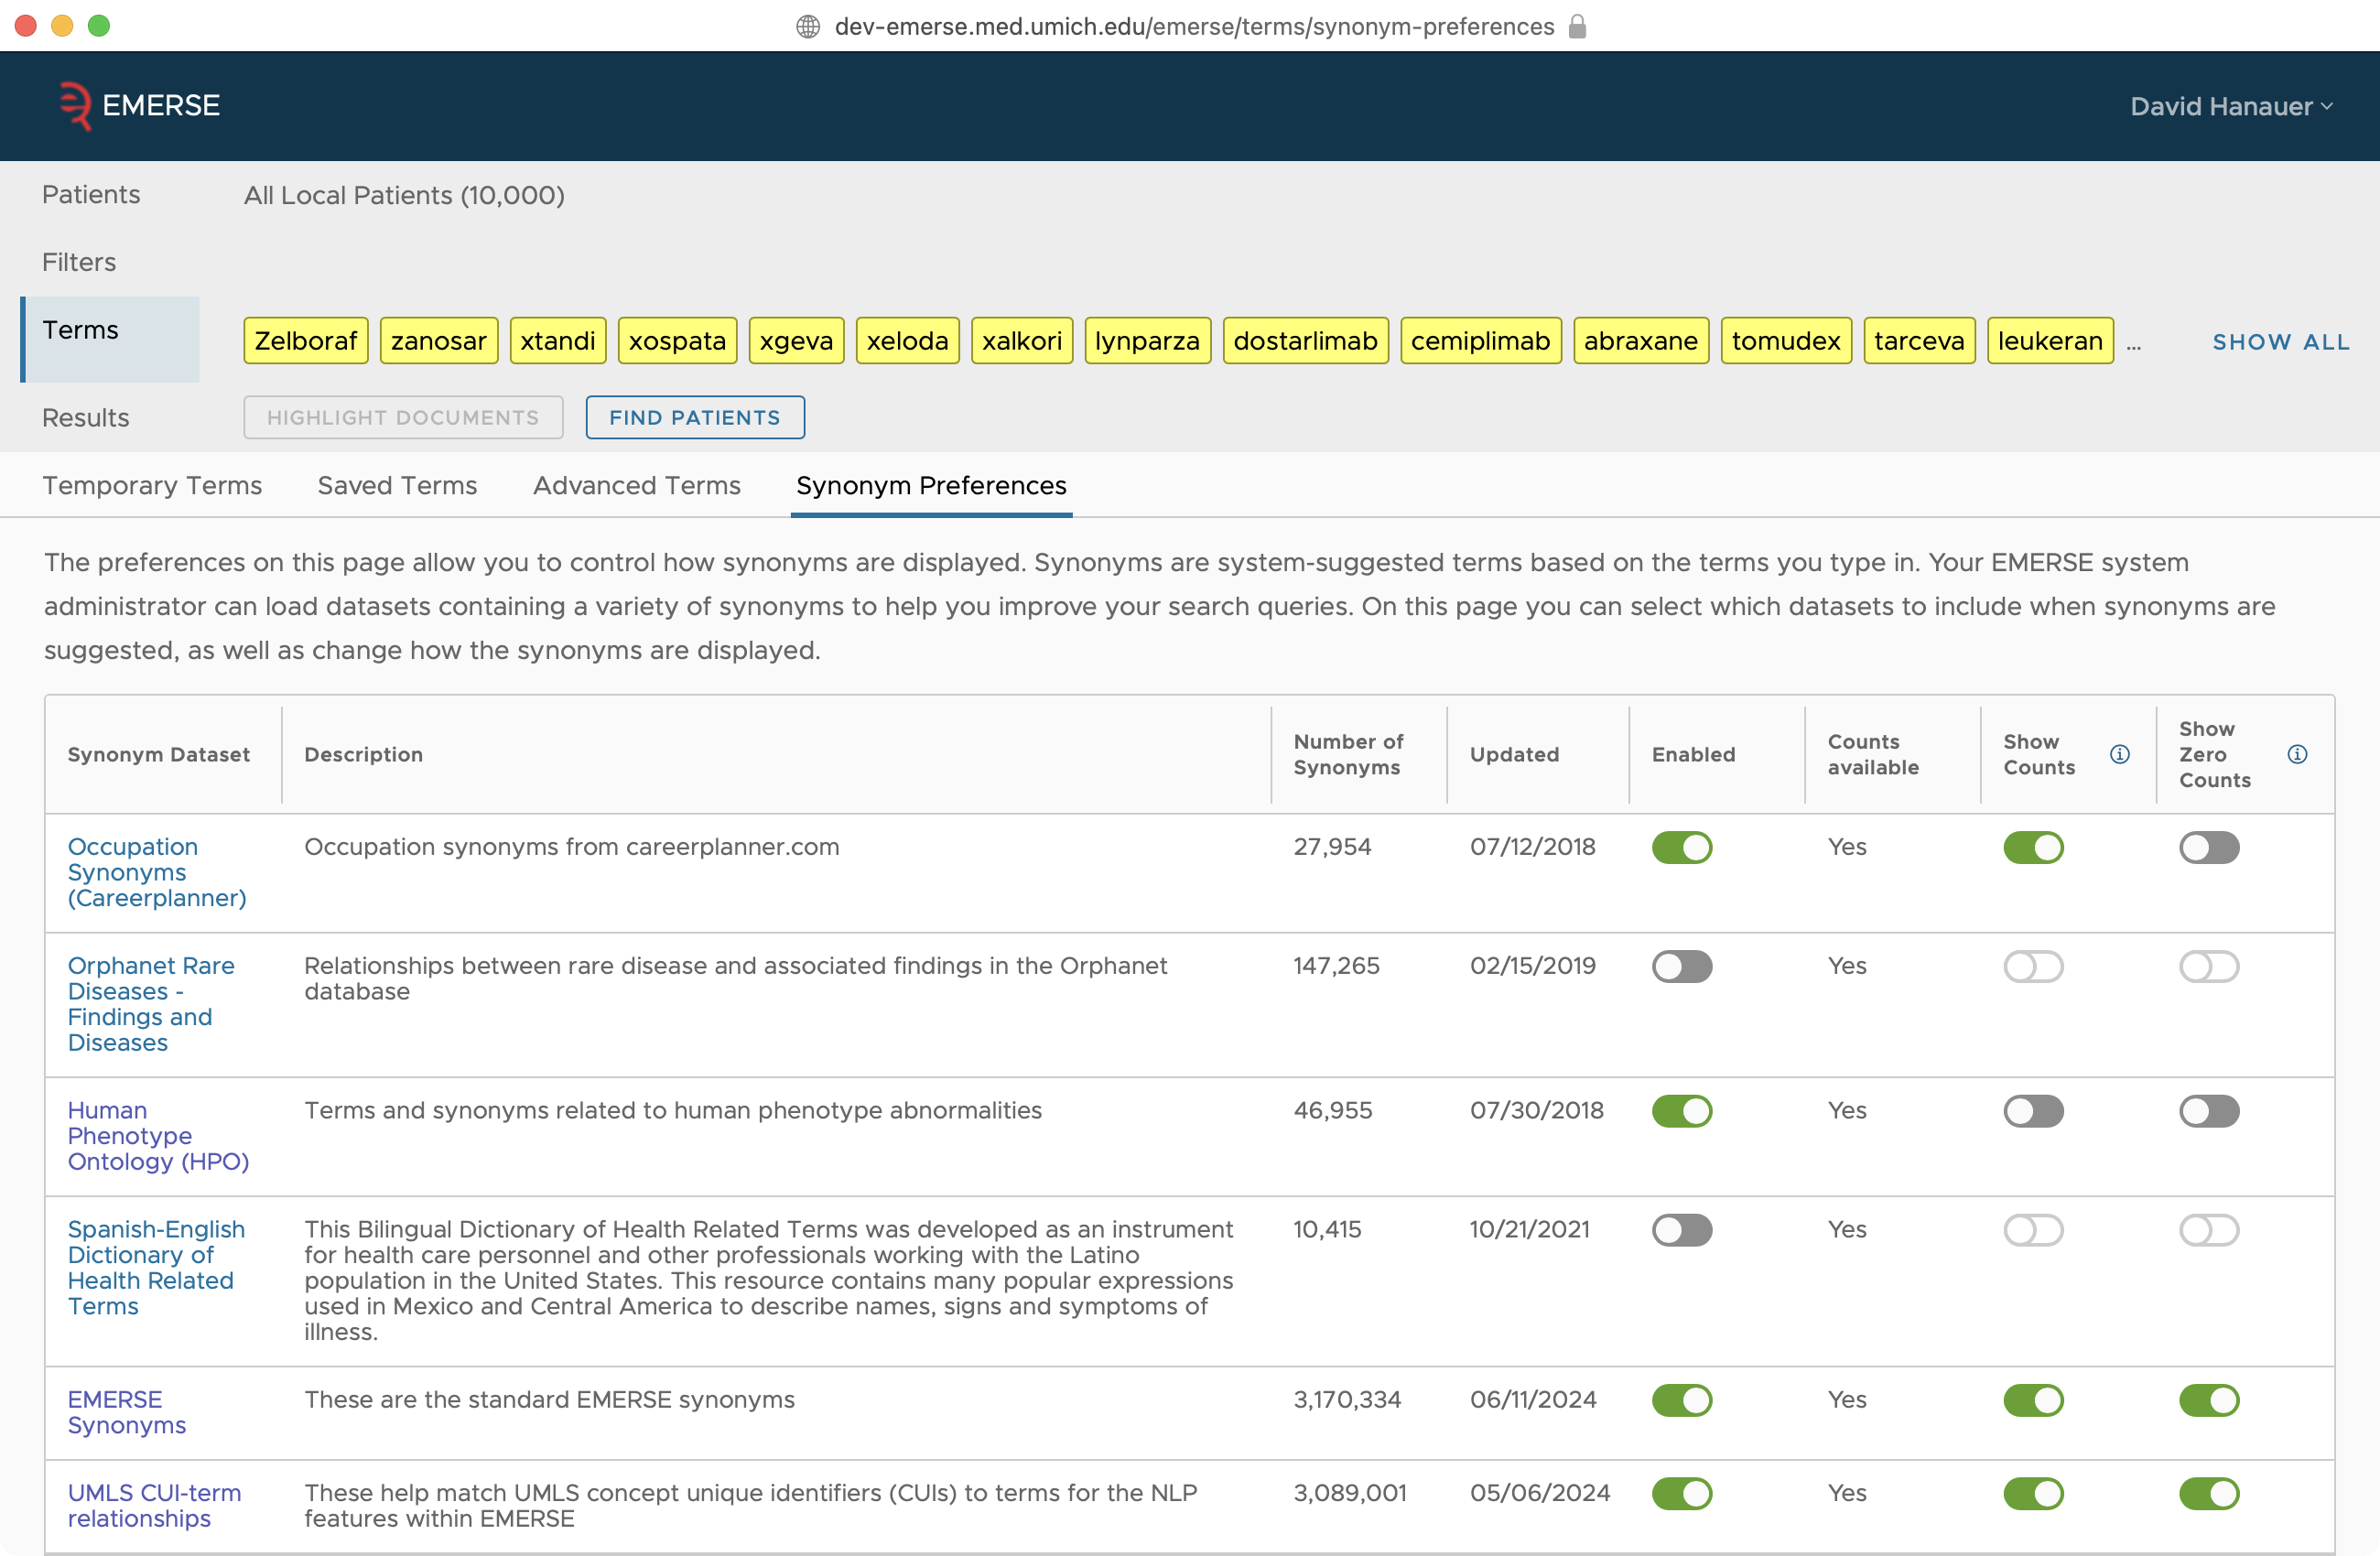Turn off Show Counts for UMLS CUI-term
Screen dimensions: 2380x1556
coord(2033,1493)
